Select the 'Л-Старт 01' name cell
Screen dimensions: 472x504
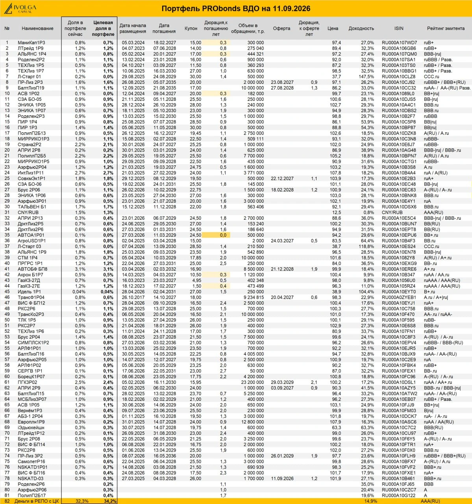tap(29, 77)
